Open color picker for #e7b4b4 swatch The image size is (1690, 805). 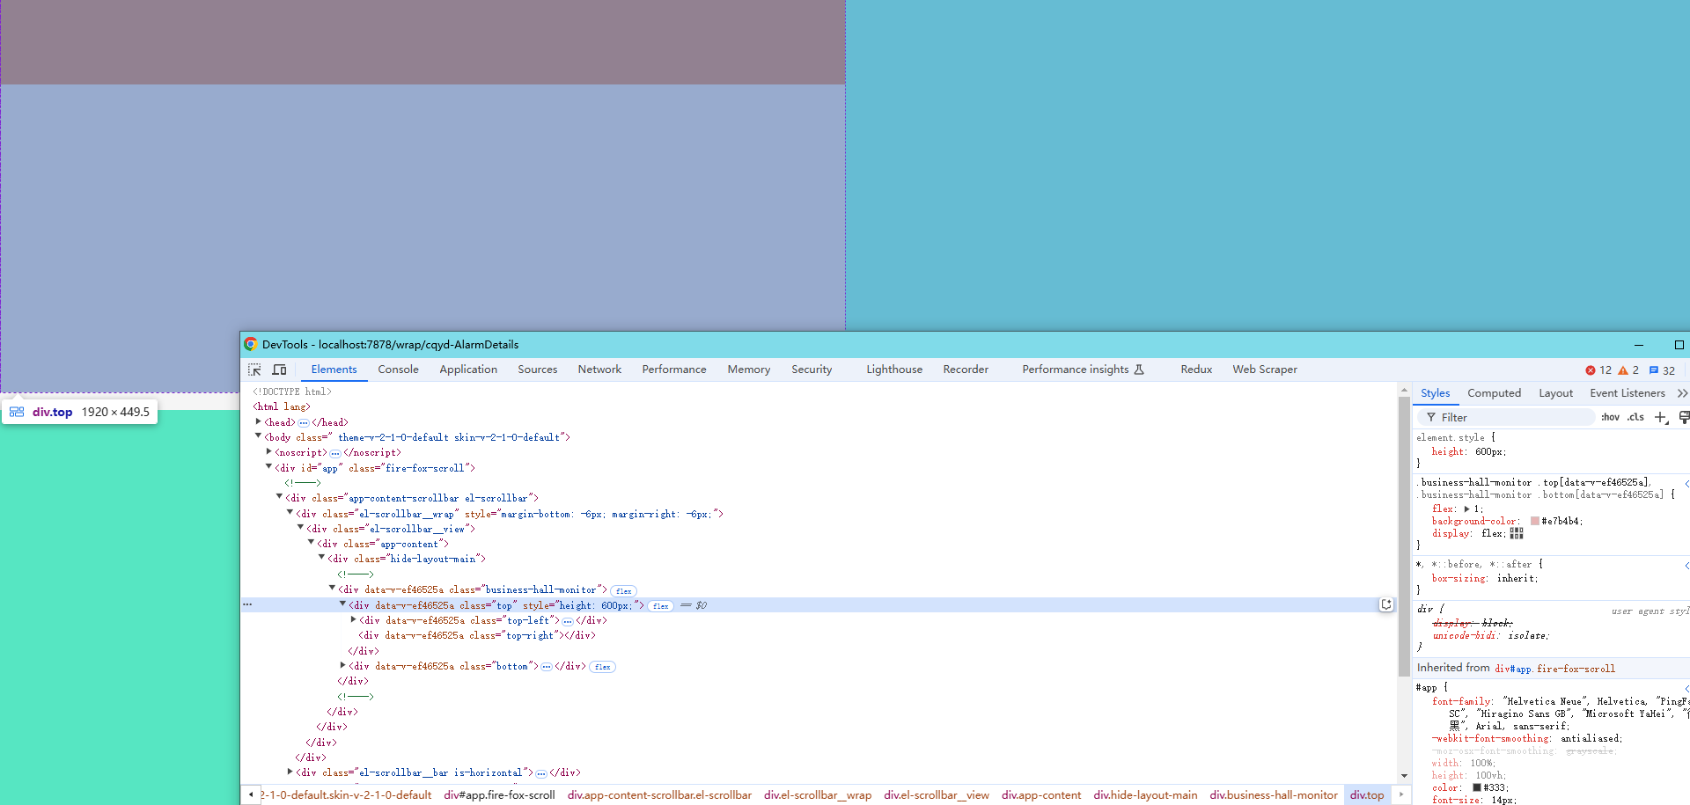tap(1534, 521)
